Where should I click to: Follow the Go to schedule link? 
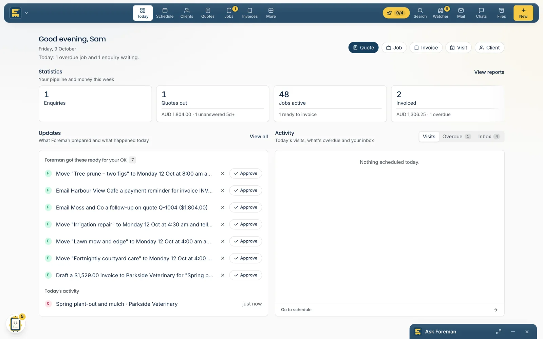(390, 310)
